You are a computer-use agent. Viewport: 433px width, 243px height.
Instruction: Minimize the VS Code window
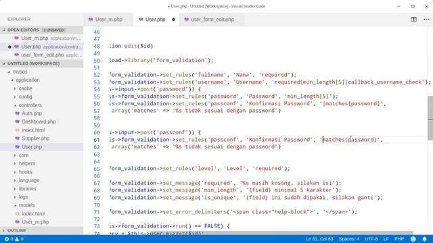398,6
